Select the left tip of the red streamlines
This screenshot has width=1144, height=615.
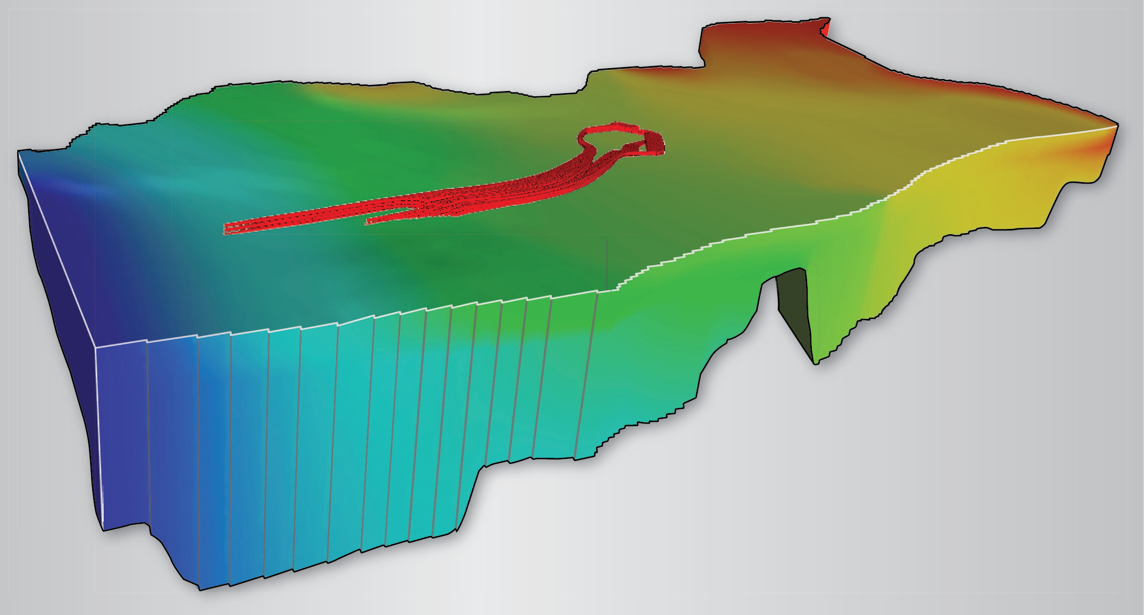tap(229, 228)
